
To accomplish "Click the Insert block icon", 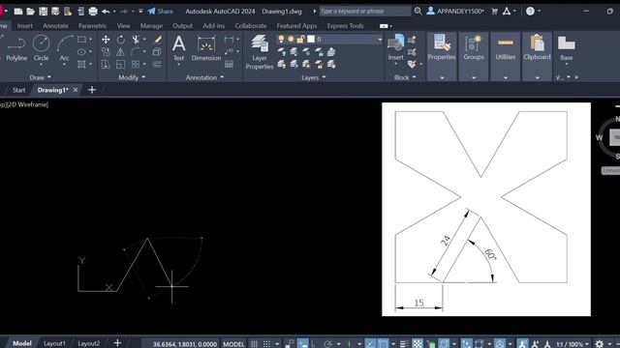I will coord(396,47).
